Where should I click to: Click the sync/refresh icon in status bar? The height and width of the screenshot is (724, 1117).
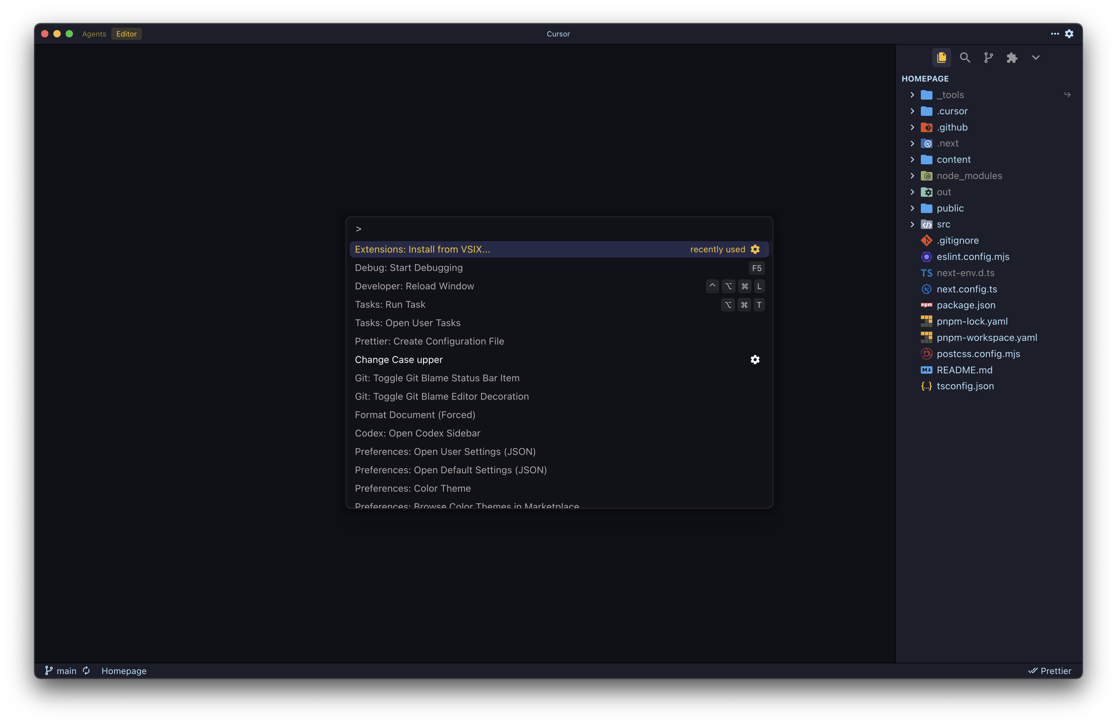coord(86,670)
